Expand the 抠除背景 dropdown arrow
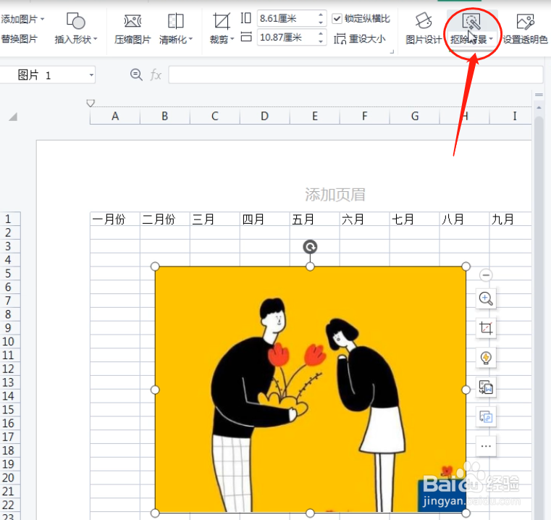 pos(491,38)
